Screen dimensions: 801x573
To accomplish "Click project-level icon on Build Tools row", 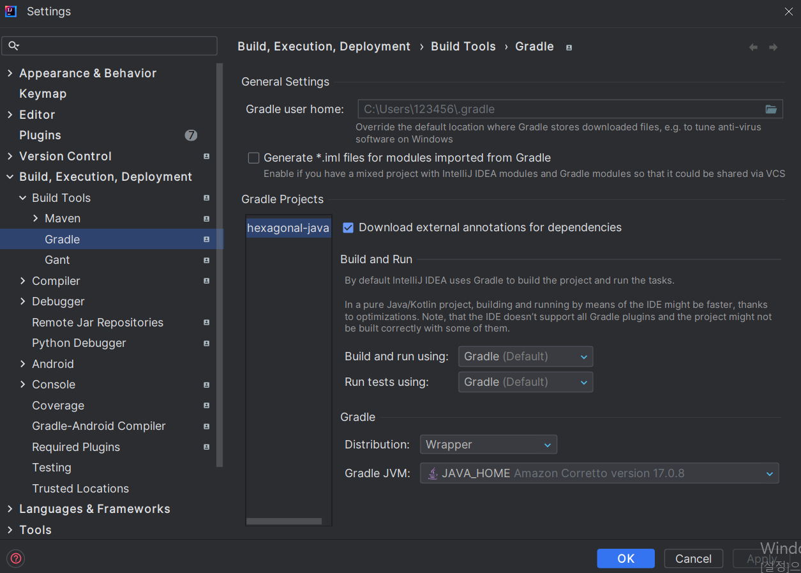I will [206, 198].
